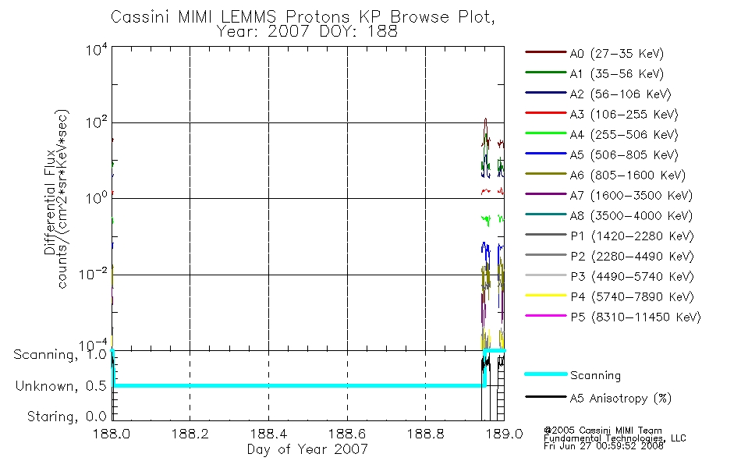
Task: Click the purple A7 legend line swatch
Action: tap(545, 194)
